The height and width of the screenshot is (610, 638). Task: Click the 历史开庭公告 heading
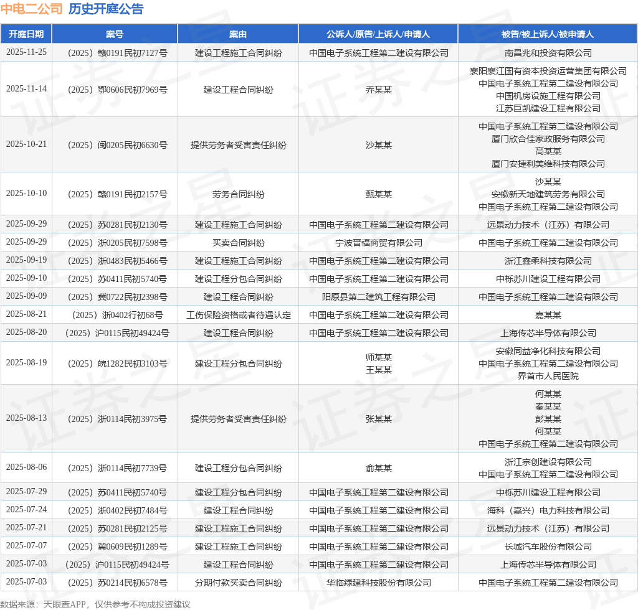point(106,9)
